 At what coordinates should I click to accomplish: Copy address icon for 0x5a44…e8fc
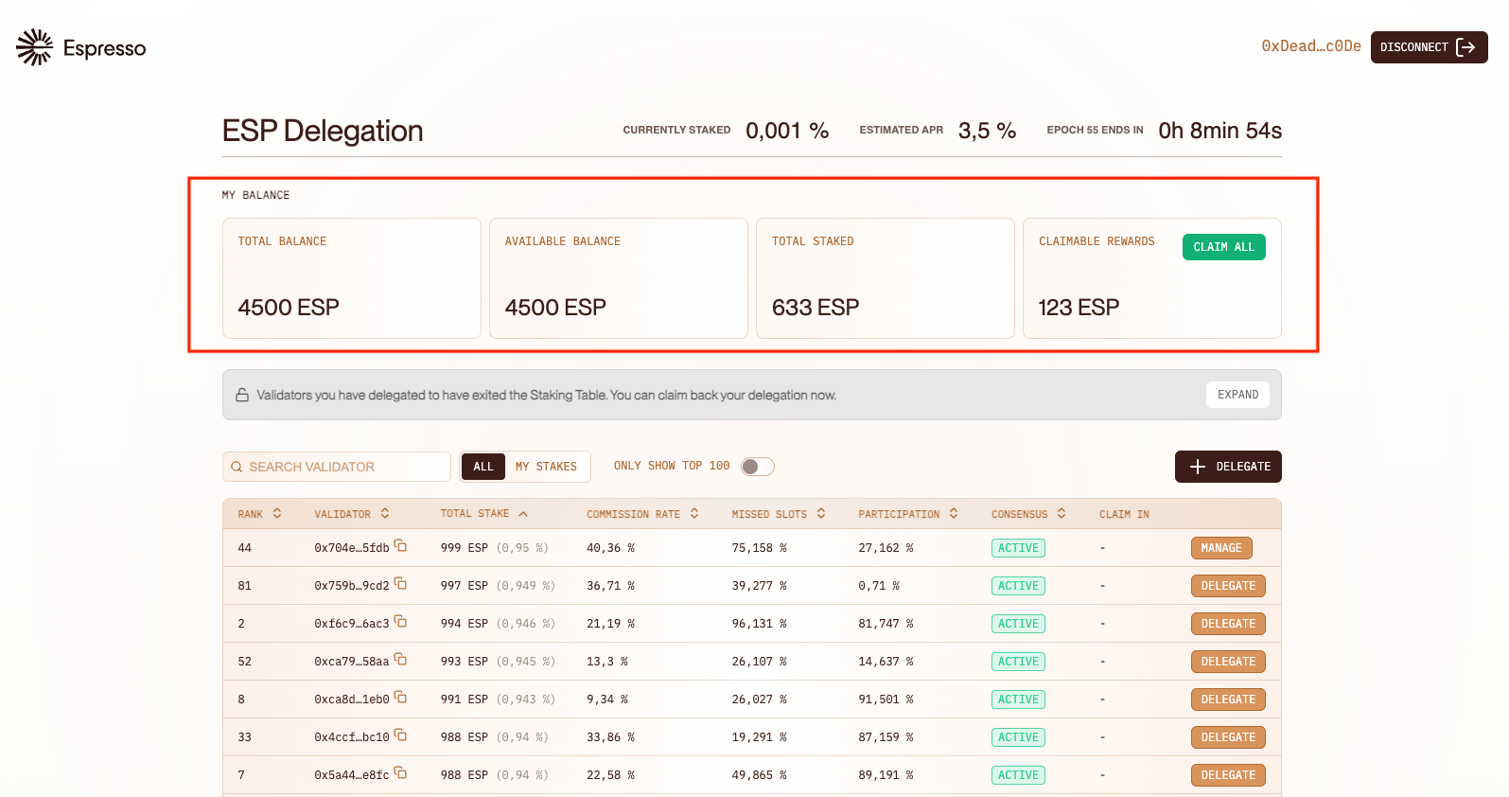[x=400, y=773]
